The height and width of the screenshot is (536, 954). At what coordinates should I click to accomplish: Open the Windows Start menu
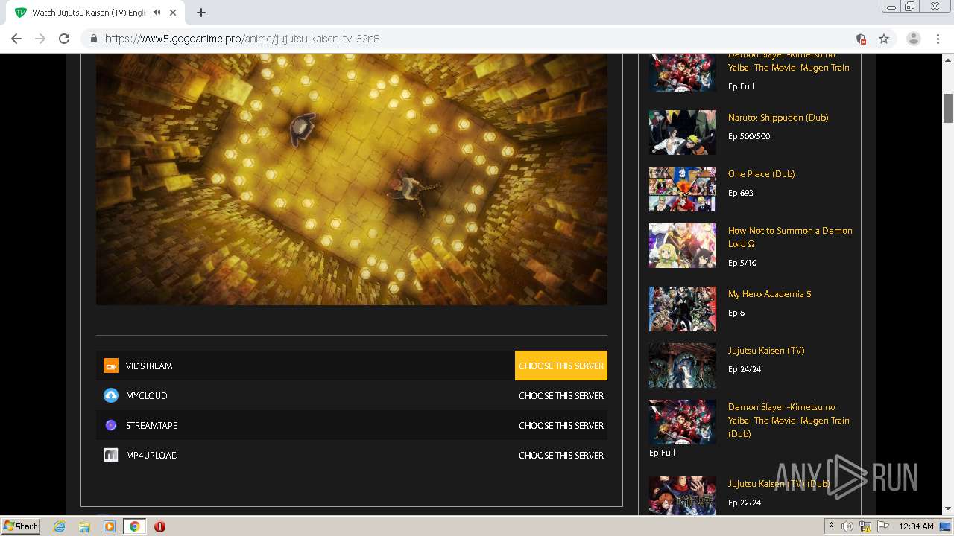(x=20, y=526)
